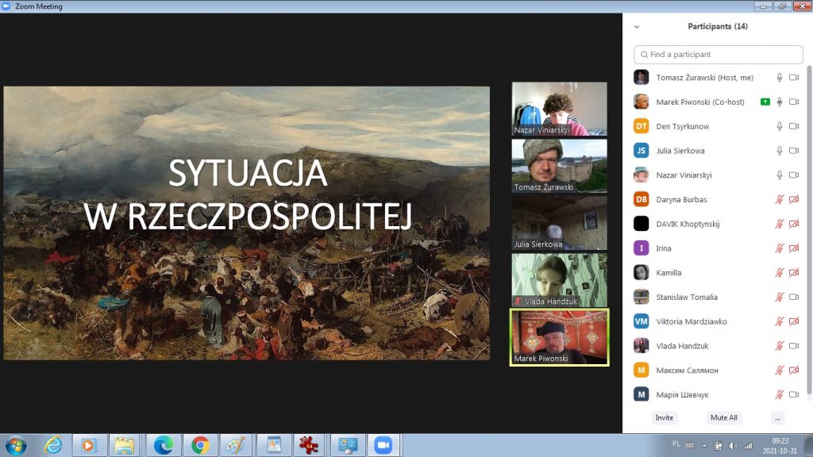Screen dimensions: 813x457
Task: Toggle Kamilla's muted microphone icon
Action: [x=779, y=273]
